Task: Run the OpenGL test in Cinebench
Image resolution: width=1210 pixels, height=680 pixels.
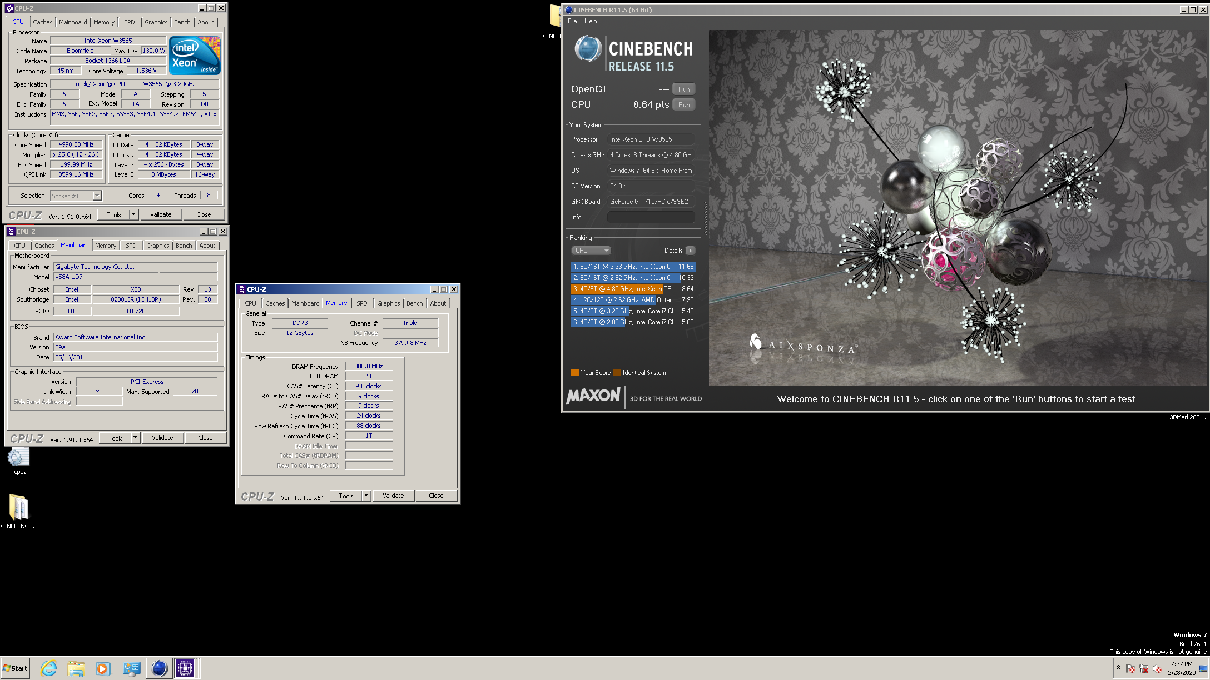Action: tap(684, 89)
